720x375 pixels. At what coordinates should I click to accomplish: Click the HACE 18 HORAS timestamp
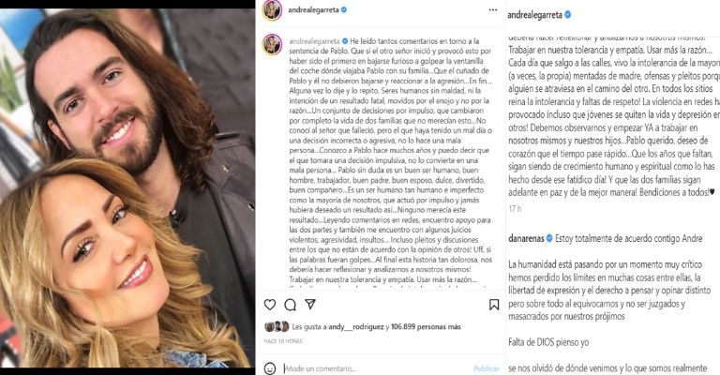[283, 341]
